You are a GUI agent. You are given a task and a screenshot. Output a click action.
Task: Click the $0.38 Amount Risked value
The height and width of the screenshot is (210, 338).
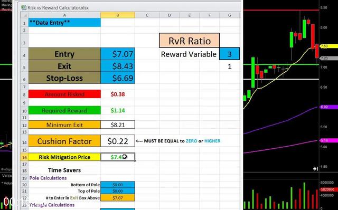(118, 94)
